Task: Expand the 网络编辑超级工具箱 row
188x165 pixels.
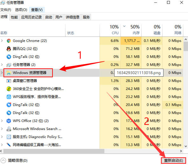Action: [x=2, y=145]
